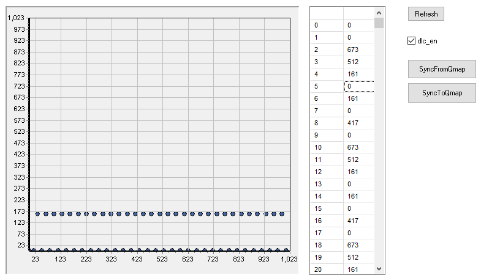
Task: Click index cell 5 in the table
Action: point(327,86)
